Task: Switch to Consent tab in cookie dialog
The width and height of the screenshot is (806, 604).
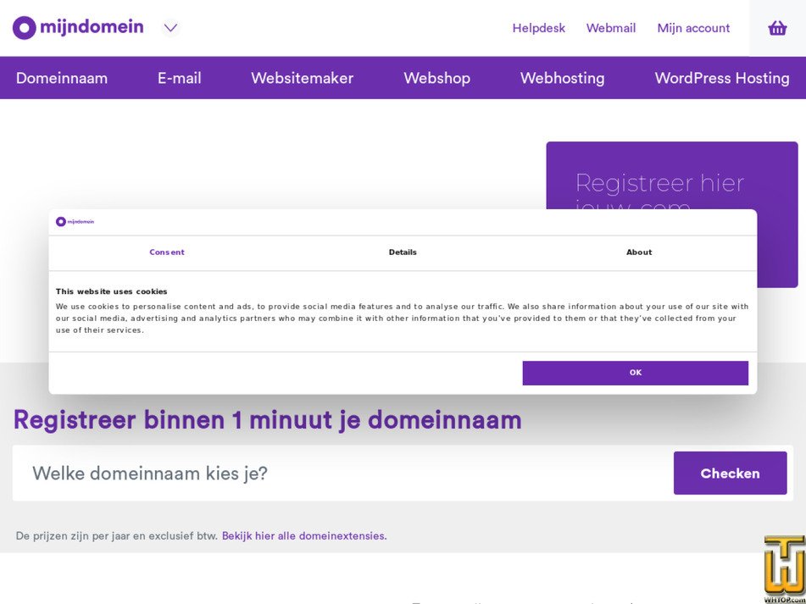Action: 167,252
